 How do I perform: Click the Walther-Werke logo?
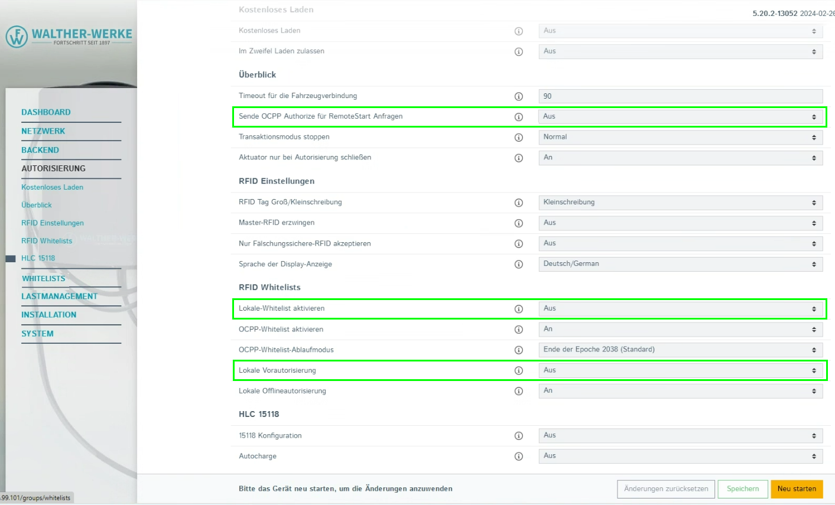[x=69, y=37]
